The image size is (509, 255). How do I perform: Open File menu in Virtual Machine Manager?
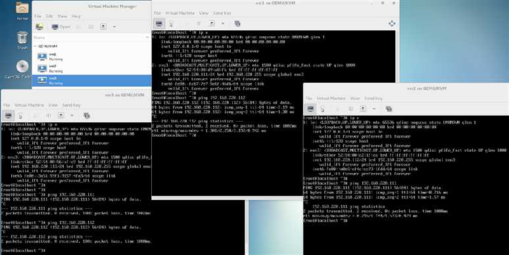(x=37, y=16)
